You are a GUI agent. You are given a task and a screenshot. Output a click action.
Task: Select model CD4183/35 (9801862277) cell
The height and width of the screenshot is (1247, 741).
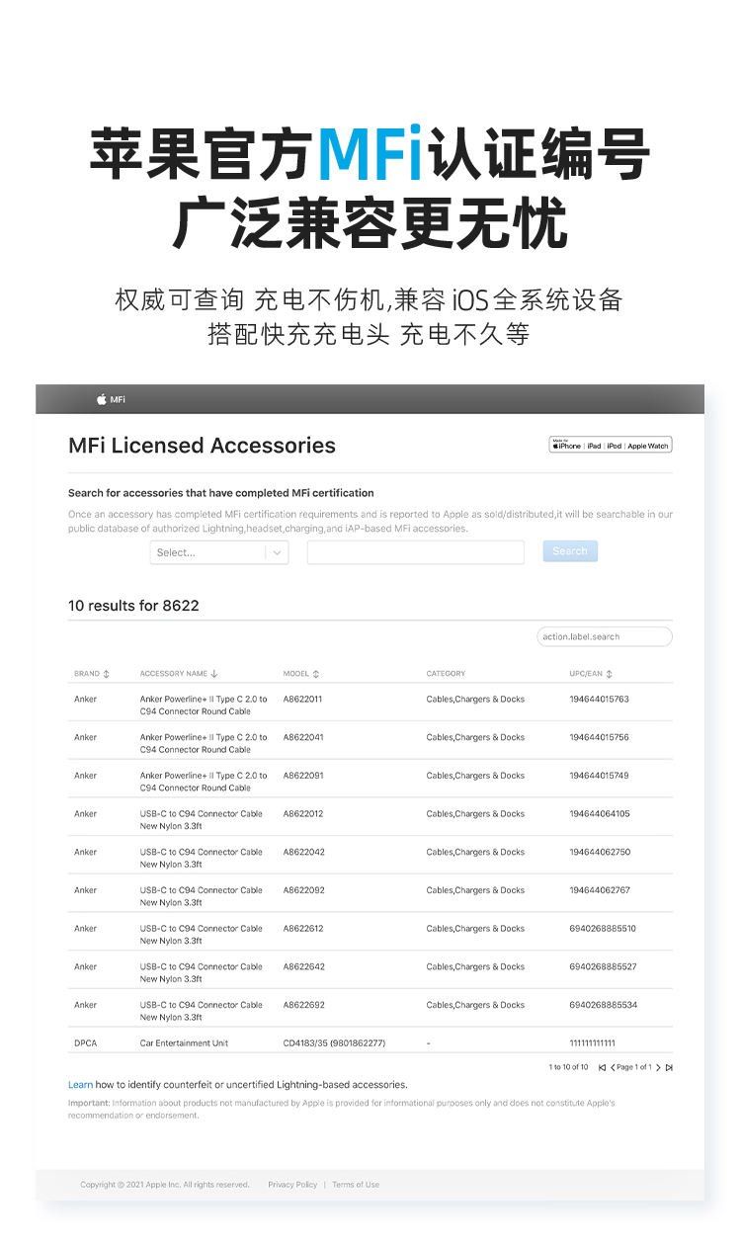[334, 1043]
